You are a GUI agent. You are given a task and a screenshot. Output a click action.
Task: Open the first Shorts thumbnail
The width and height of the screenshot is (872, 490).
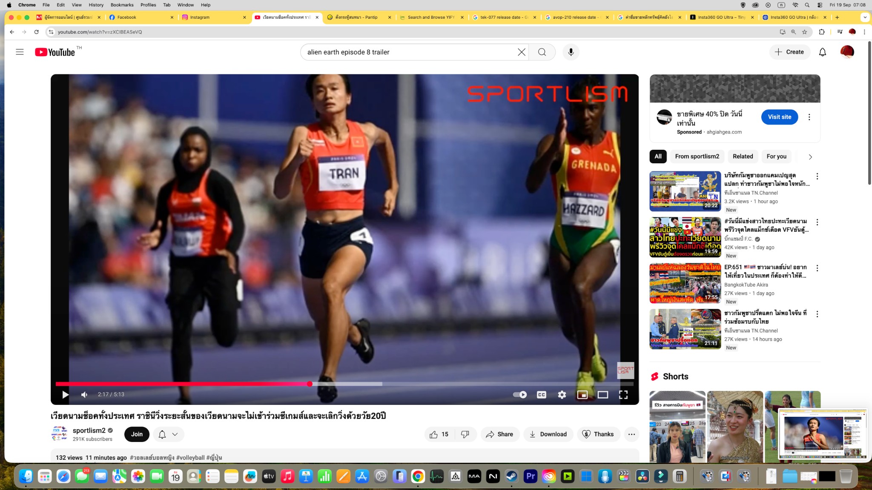point(677,427)
